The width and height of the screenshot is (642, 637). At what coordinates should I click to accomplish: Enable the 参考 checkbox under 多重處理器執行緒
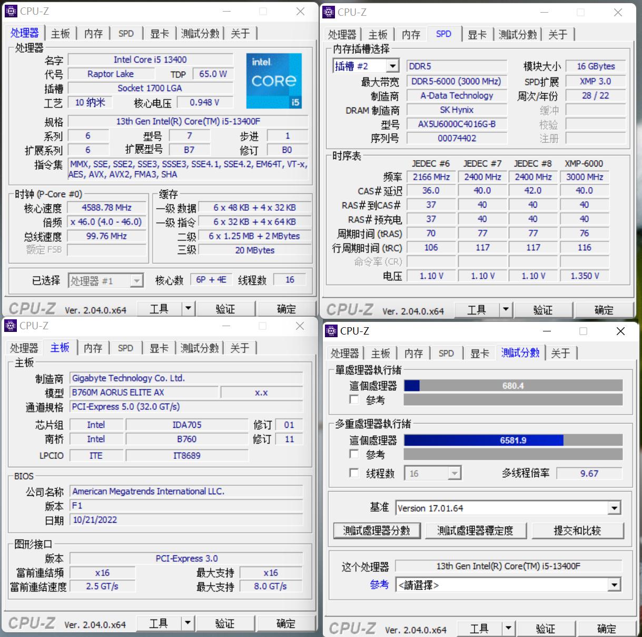354,454
